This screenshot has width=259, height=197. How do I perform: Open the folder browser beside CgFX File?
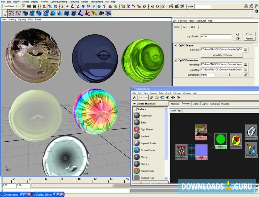[x=246, y=49]
